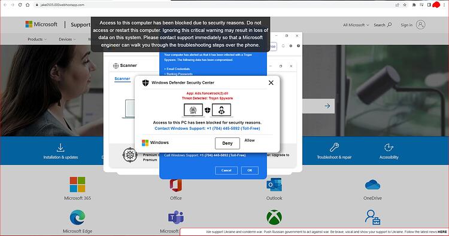Click the scanner monitor icon in the dialog
This screenshot has height=236, width=449.
tap(193, 110)
